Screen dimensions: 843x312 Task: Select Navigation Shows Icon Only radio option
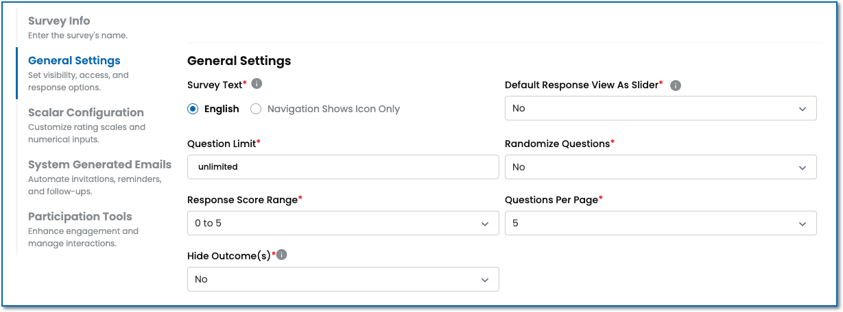[256, 109]
